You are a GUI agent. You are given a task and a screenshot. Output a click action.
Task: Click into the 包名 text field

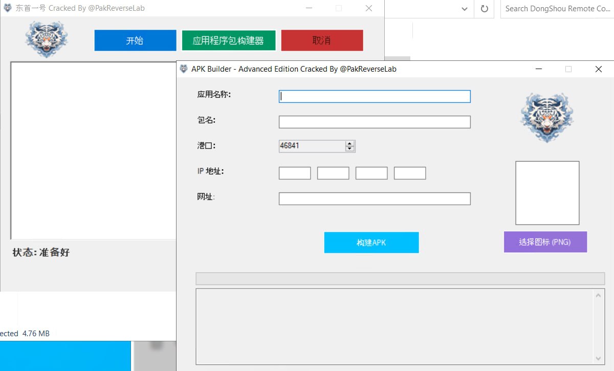[x=375, y=122]
